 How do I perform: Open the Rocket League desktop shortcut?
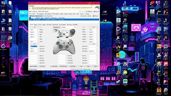[166, 29]
